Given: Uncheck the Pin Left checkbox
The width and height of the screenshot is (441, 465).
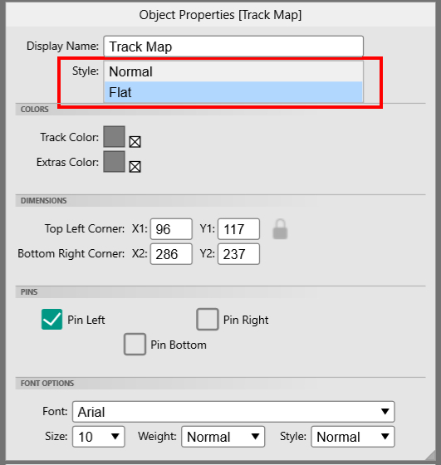Looking at the screenshot, I should pyautogui.click(x=51, y=320).
